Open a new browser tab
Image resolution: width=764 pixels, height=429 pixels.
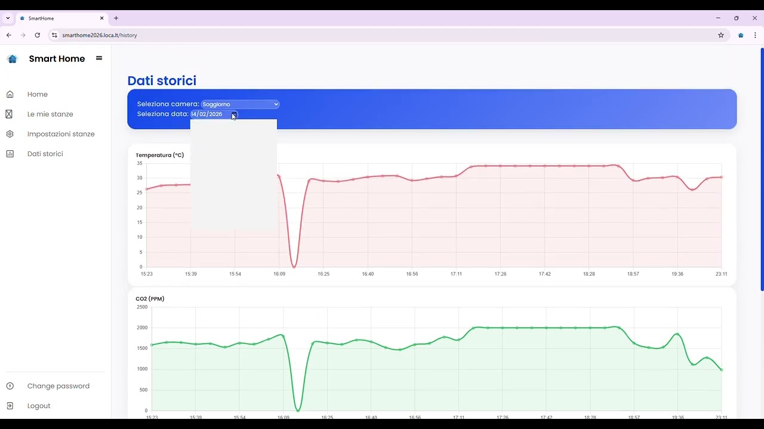coord(116,18)
